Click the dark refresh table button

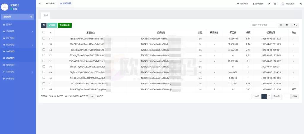(43, 25)
